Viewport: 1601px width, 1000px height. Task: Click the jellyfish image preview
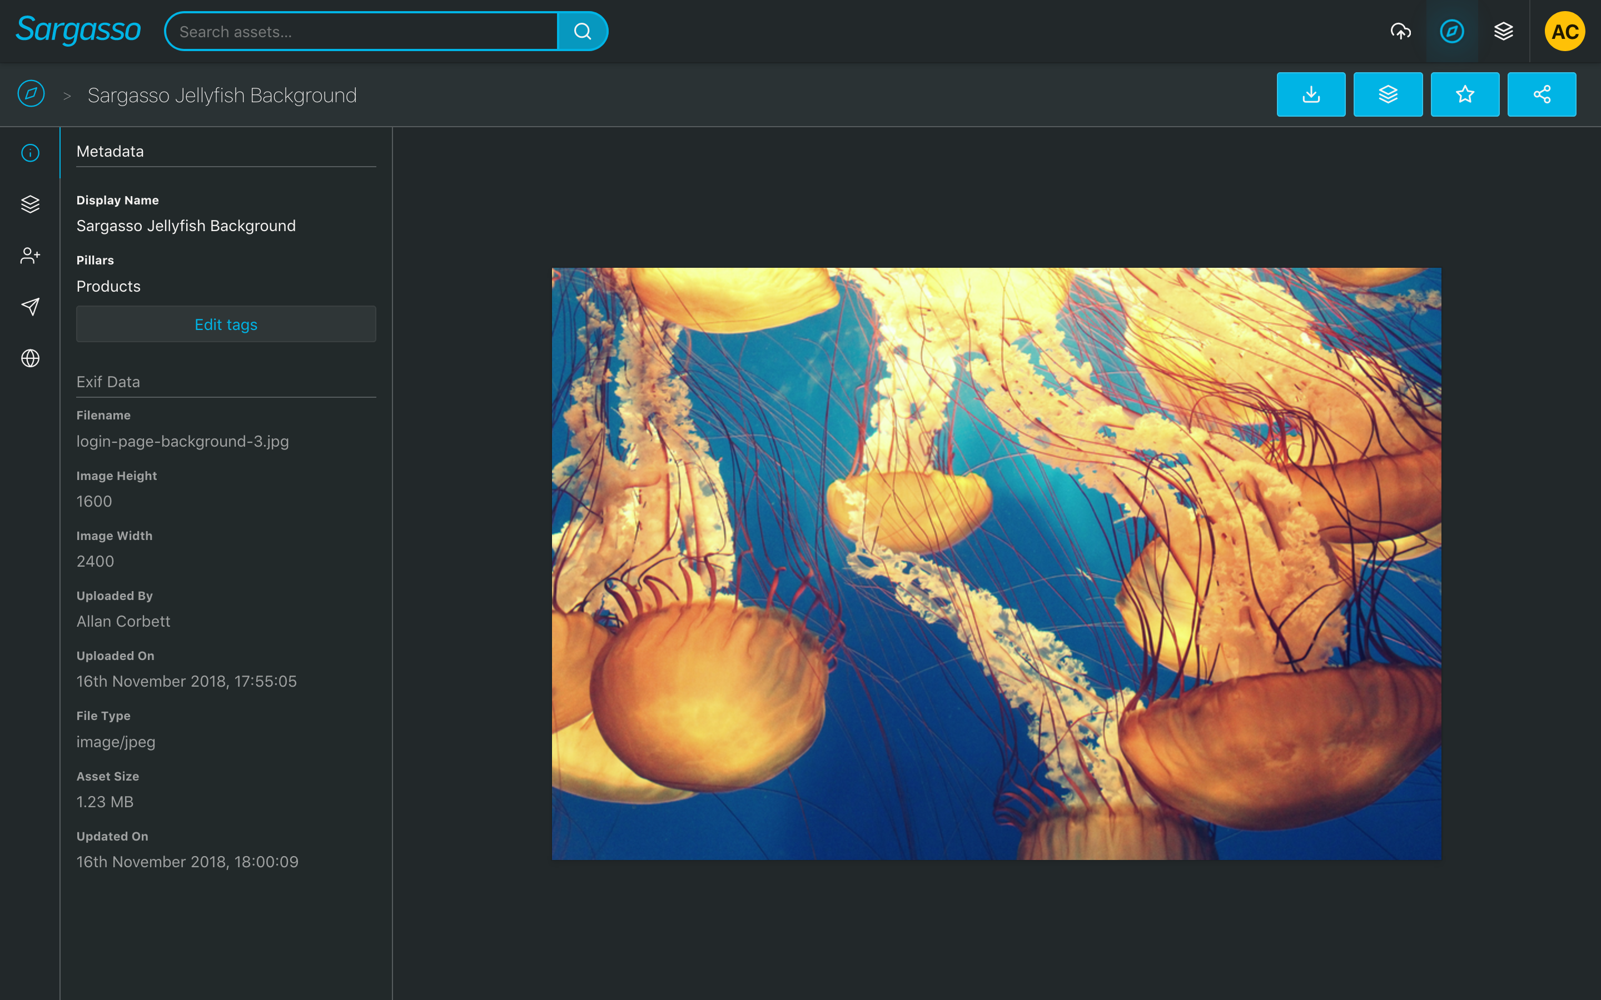click(996, 563)
